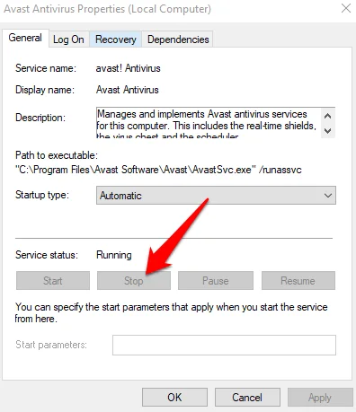This screenshot has height=412, width=356.
Task: Click the Apply button
Action: (x=320, y=398)
